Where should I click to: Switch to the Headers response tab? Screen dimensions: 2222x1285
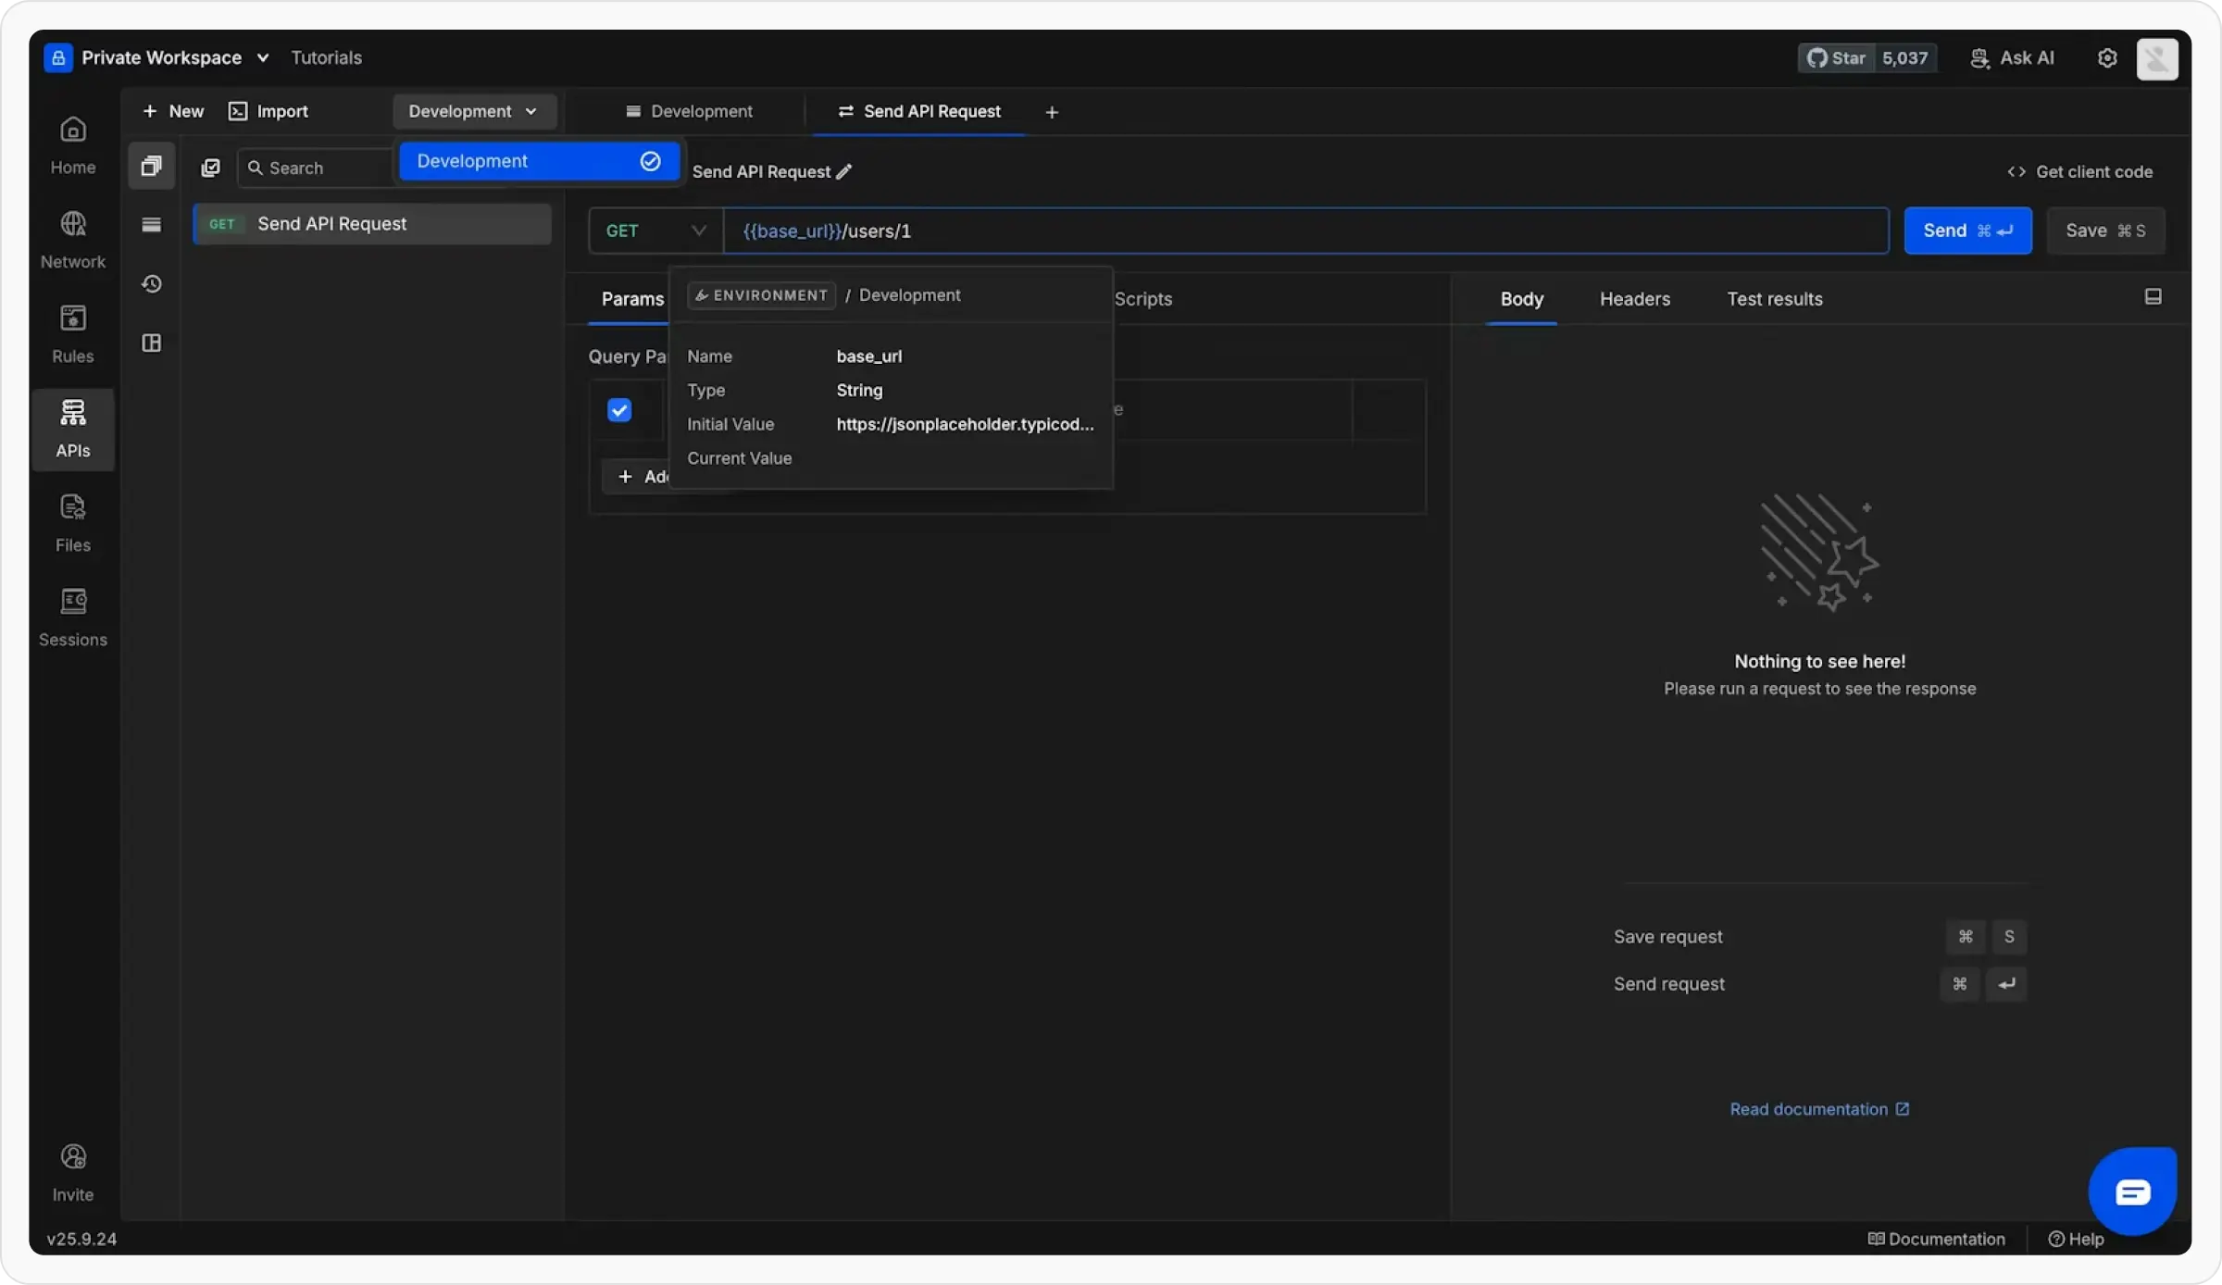1634,299
